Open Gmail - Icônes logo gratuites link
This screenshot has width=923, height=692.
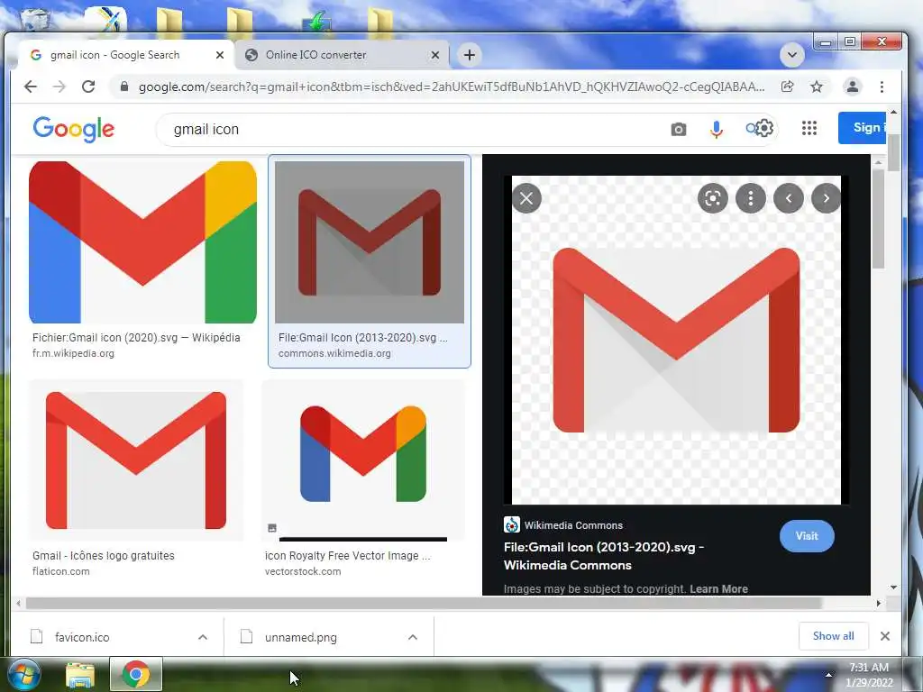pyautogui.click(x=104, y=555)
